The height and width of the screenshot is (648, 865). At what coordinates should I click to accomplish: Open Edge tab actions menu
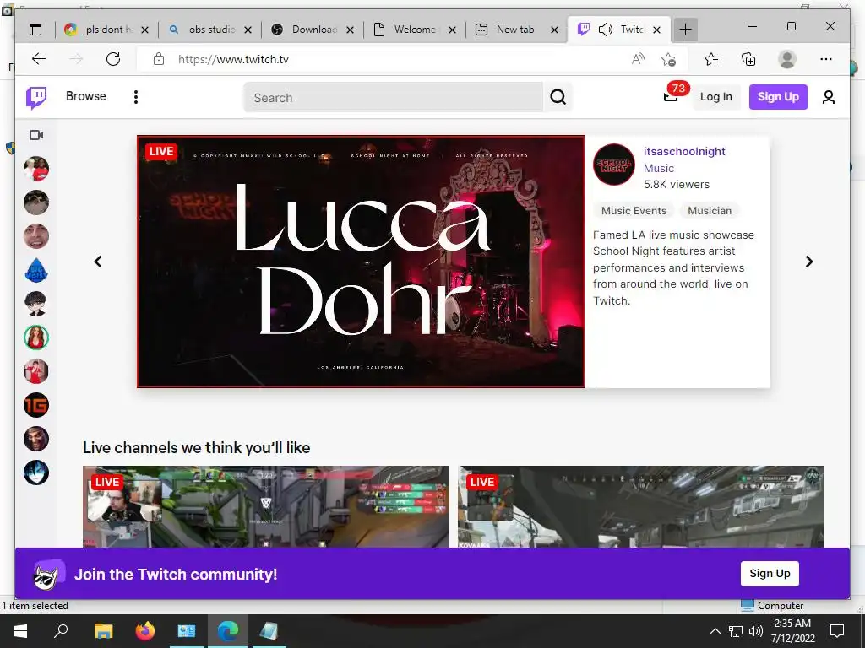[x=35, y=30]
